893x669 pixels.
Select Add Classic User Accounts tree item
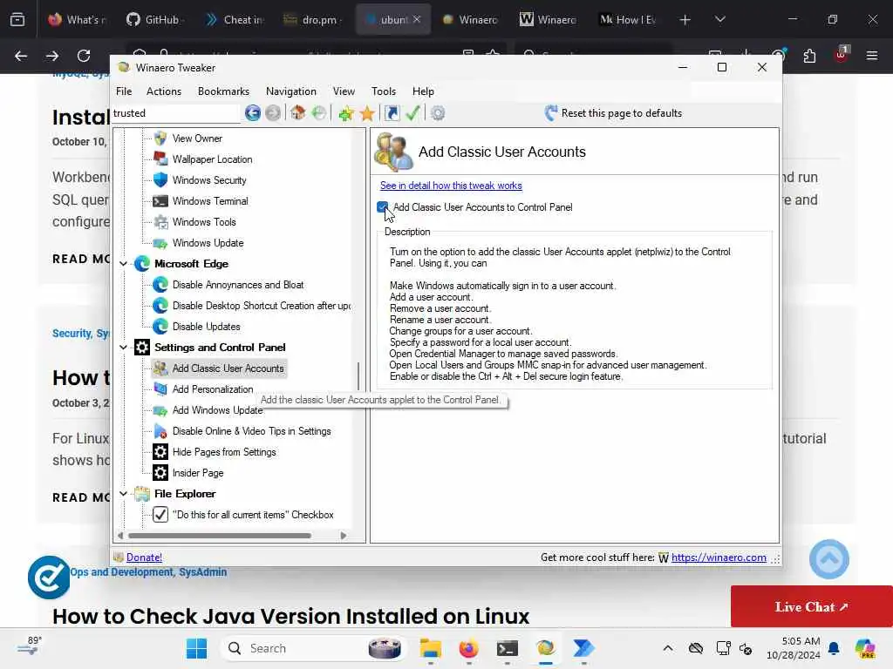click(x=228, y=368)
